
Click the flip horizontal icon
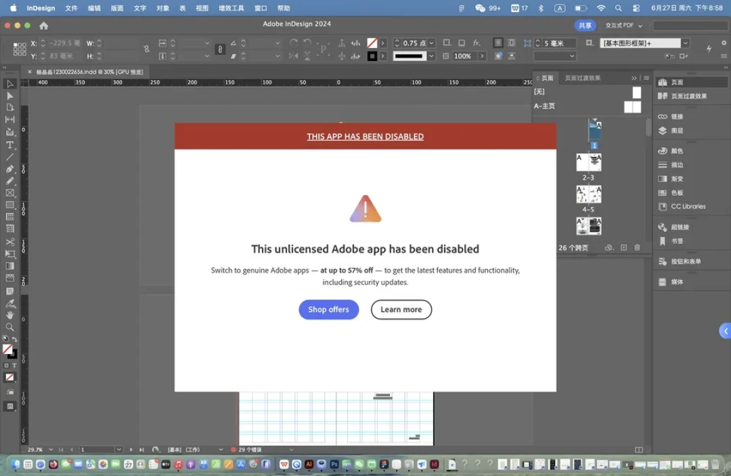pyautogui.click(x=293, y=56)
